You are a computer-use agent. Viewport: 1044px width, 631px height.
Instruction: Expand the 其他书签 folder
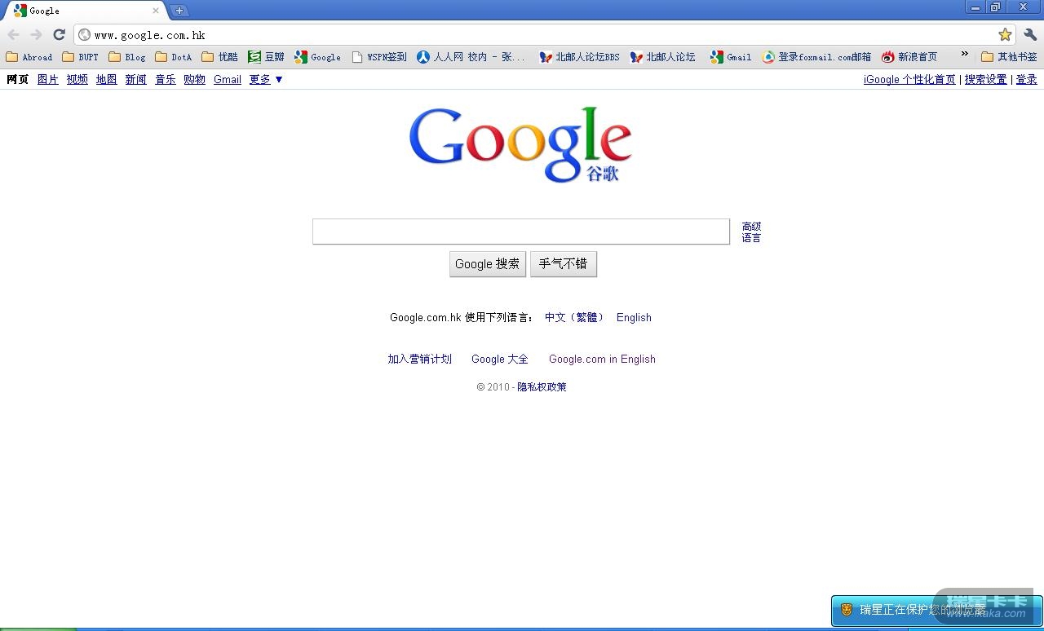[x=1009, y=57]
